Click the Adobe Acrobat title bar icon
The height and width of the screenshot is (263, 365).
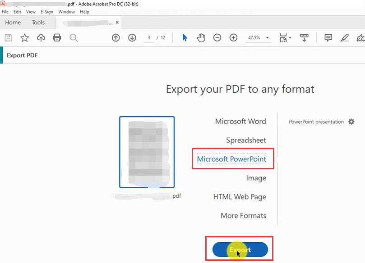pyautogui.click(x=3, y=4)
